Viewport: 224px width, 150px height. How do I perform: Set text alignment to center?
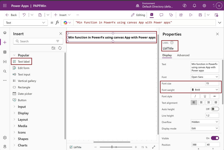click(x=201, y=102)
